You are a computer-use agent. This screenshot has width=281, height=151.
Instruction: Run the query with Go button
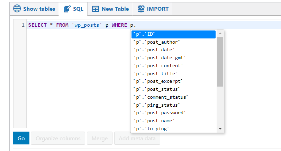[x=21, y=138]
